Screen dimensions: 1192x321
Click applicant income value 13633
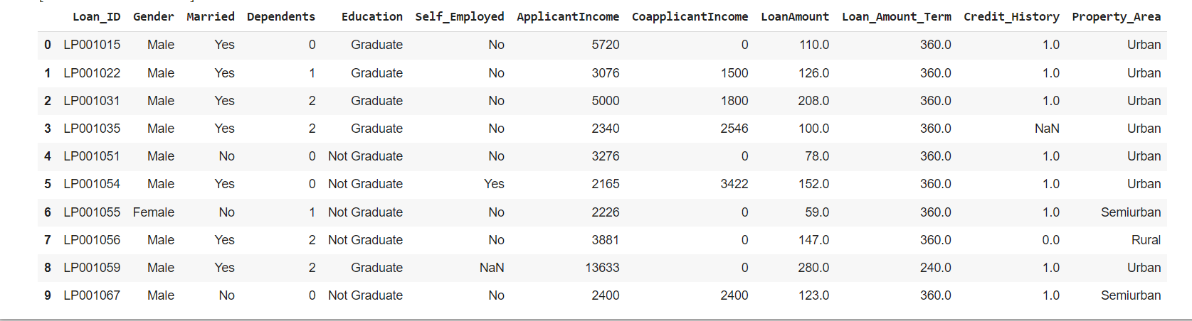(602, 268)
